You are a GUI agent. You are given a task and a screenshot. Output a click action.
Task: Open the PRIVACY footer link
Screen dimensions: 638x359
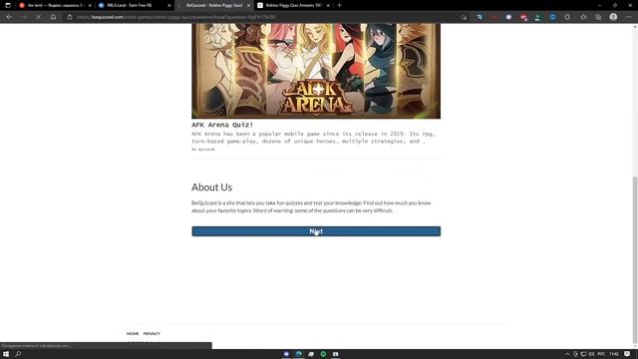point(152,333)
